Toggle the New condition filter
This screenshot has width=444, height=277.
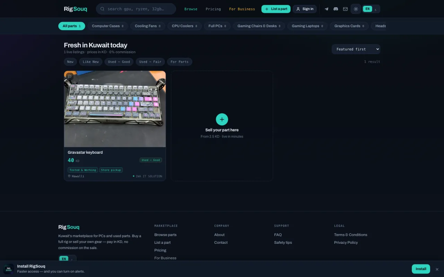70,62
